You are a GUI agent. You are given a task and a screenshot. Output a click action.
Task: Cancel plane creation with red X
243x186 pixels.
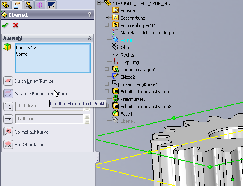pos(15,25)
